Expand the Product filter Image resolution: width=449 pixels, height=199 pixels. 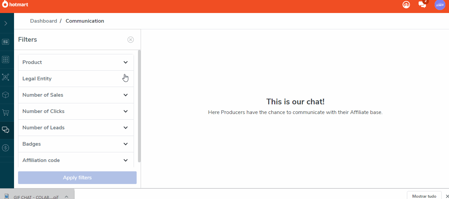[x=76, y=62]
